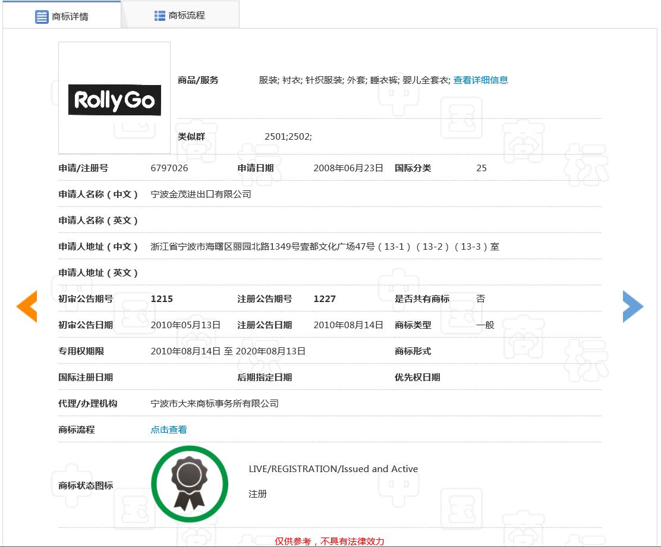Click the 商标形式 label
Image resolution: width=661 pixels, height=547 pixels.
coord(413,351)
